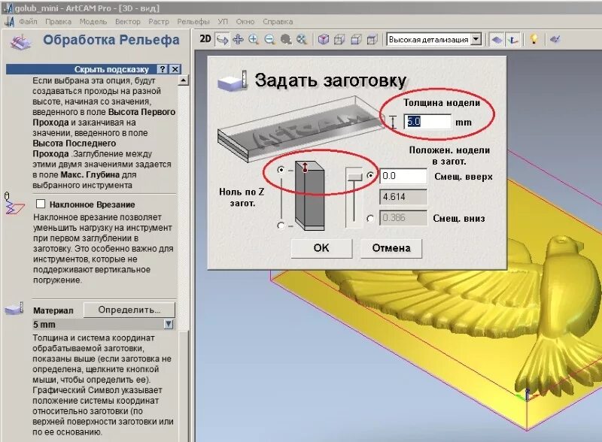This screenshot has width=602, height=442.
Task: Toggle the relief display icon
Action: click(x=497, y=40)
